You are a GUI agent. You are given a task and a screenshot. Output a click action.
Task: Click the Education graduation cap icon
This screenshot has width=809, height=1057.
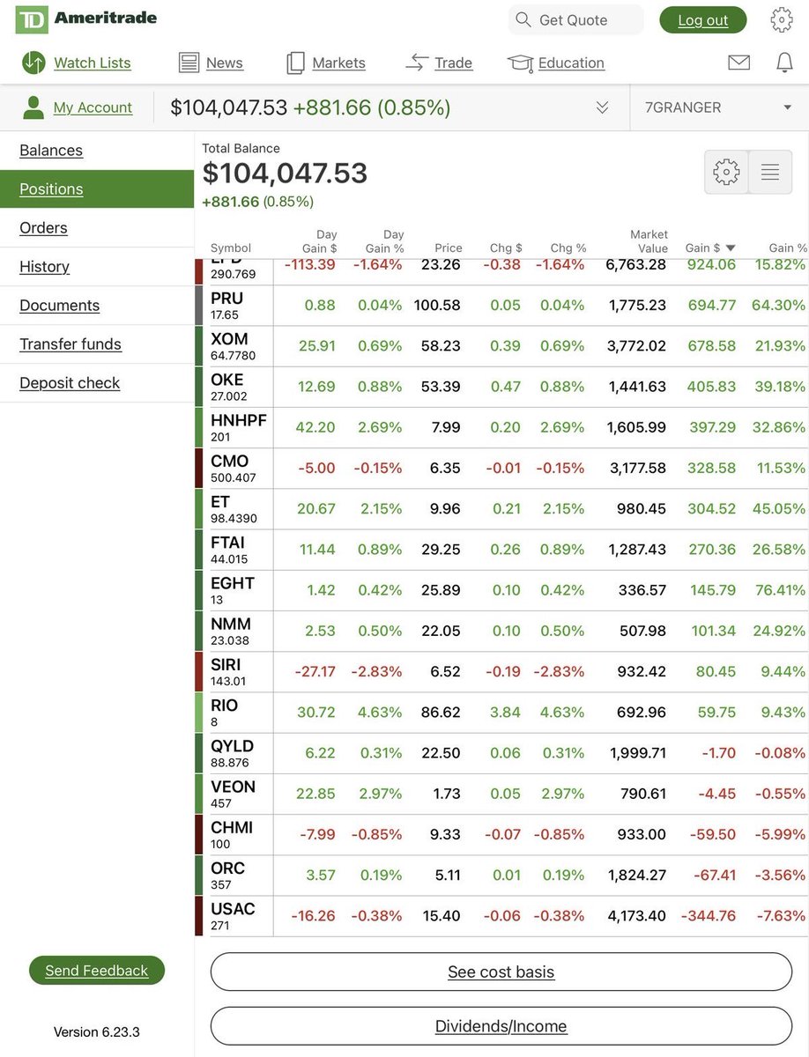click(521, 63)
